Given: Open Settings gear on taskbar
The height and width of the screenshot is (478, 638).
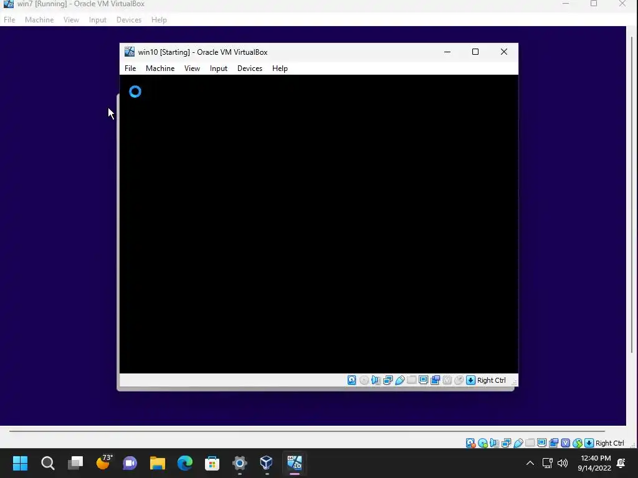Looking at the screenshot, I should [x=240, y=463].
